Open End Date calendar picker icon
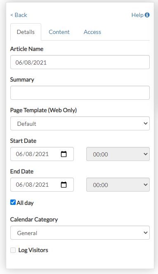158x274 pixels. pyautogui.click(x=64, y=185)
